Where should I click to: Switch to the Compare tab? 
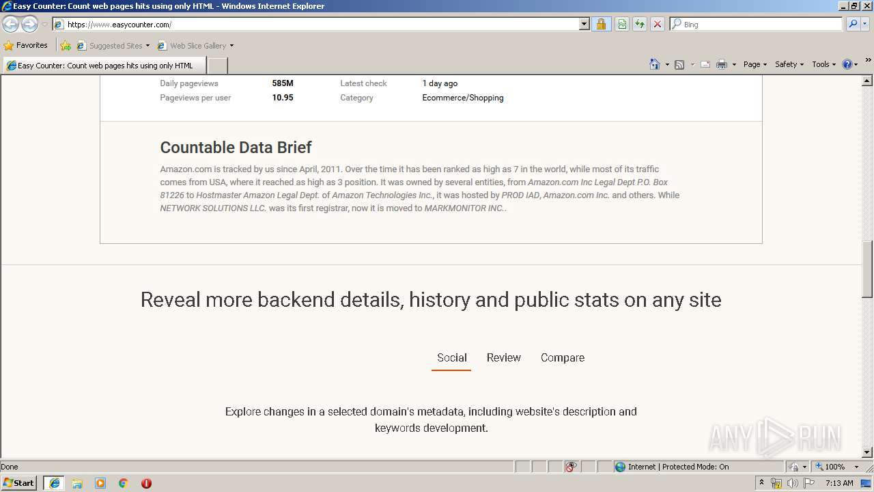(x=563, y=357)
